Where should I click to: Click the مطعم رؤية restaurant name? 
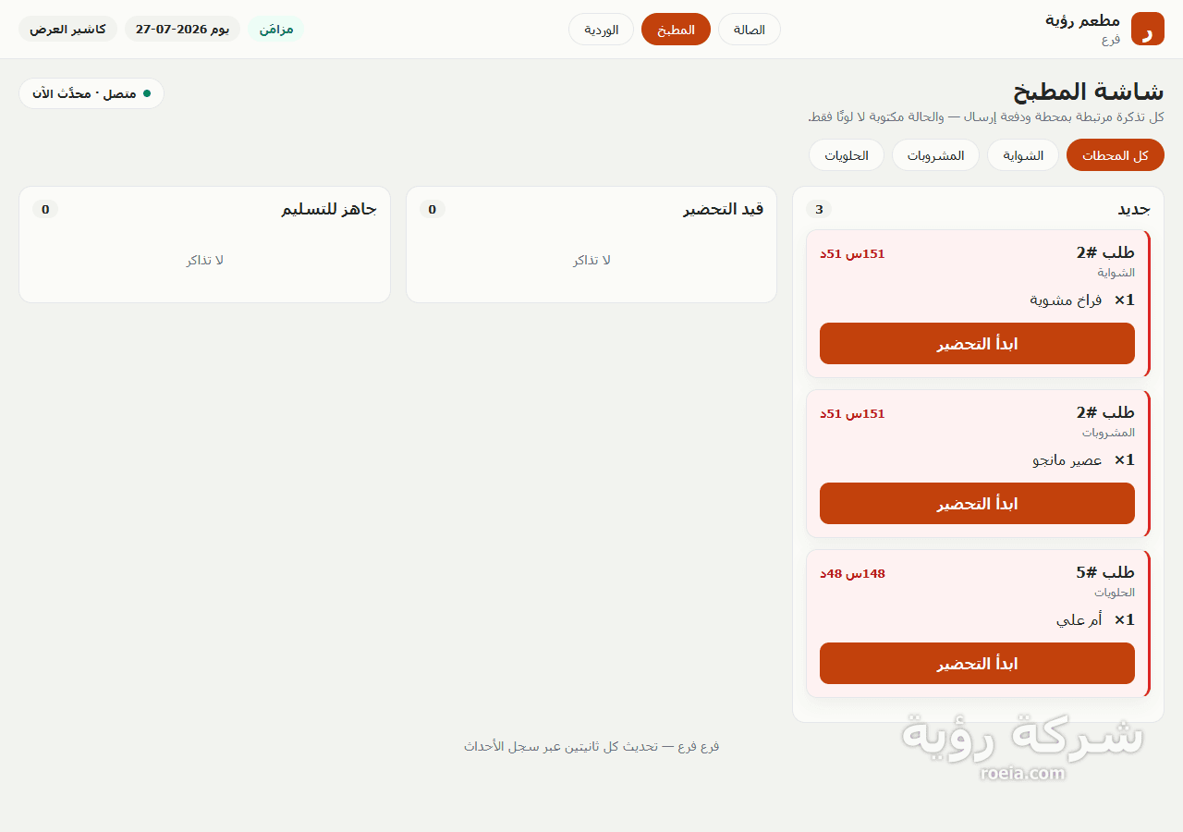[x=1082, y=20]
